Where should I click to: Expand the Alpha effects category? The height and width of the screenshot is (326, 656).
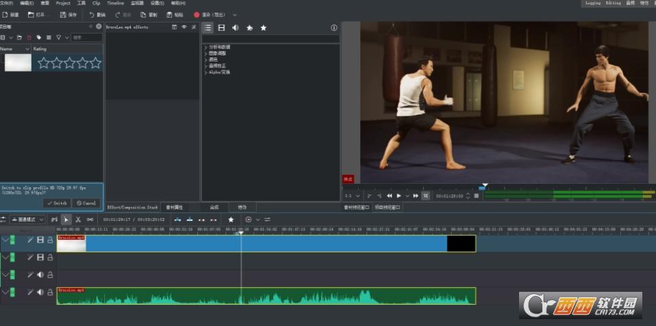coord(206,72)
